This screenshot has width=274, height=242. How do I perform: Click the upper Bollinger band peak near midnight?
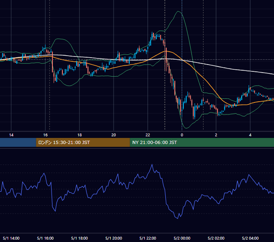tap(178, 11)
